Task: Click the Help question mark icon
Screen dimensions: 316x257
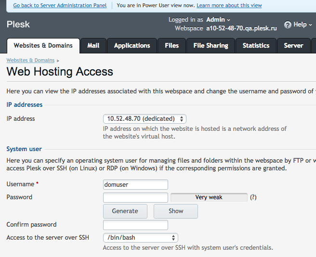Action: (x=288, y=25)
